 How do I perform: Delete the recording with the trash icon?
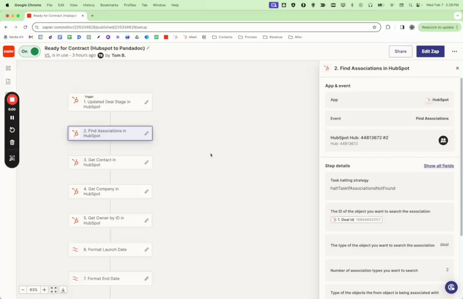coord(12,142)
